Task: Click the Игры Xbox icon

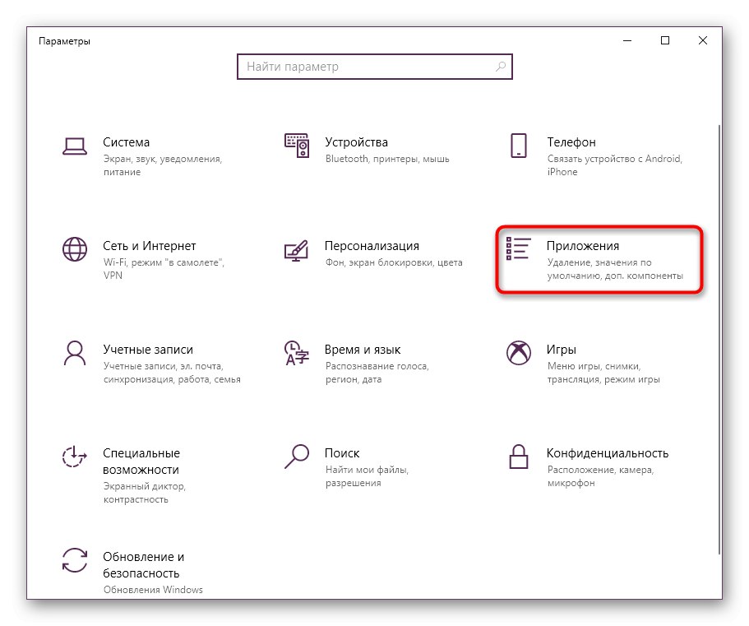Action: tap(518, 353)
